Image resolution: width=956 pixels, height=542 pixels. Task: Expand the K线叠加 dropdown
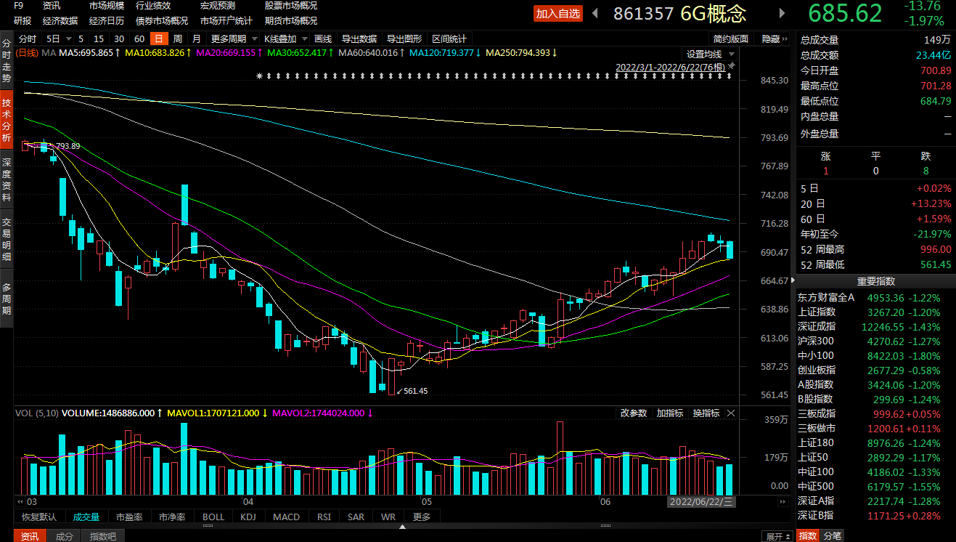[x=285, y=39]
